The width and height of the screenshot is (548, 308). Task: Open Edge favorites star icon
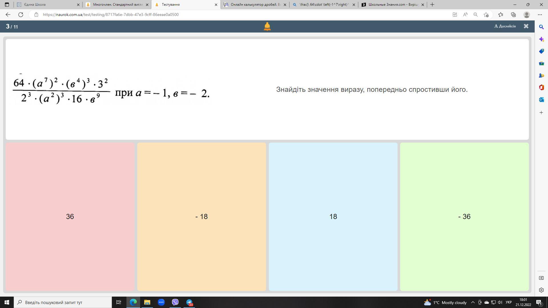coord(500,15)
